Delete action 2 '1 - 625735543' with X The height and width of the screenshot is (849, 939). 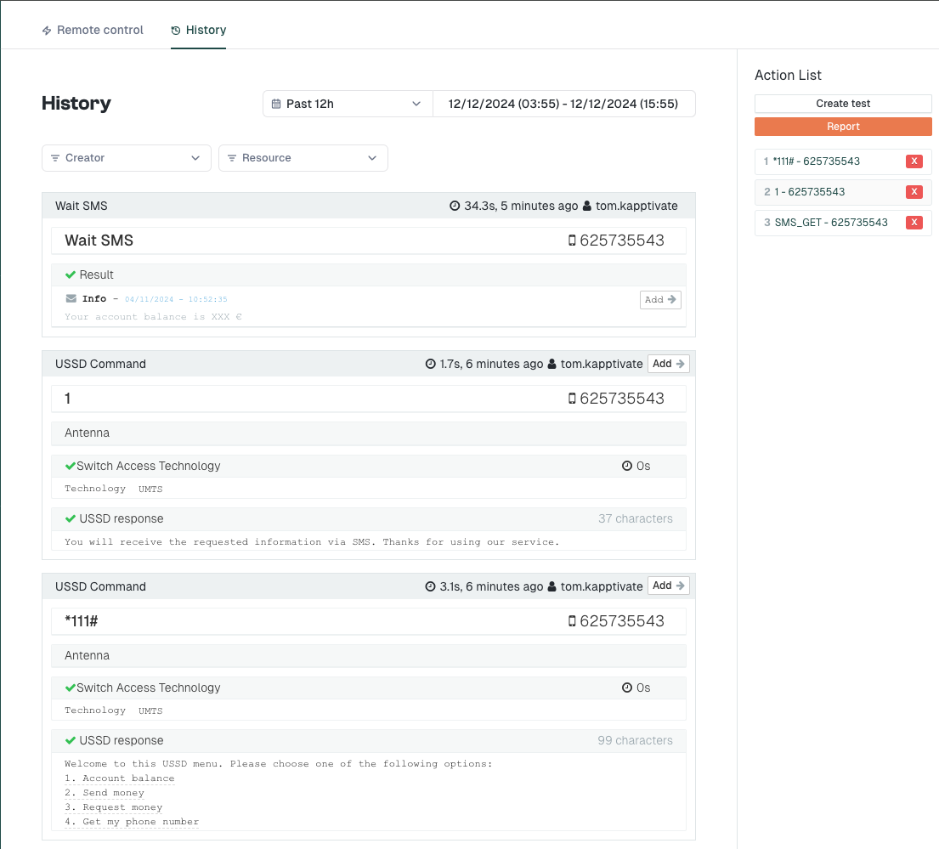coord(914,192)
